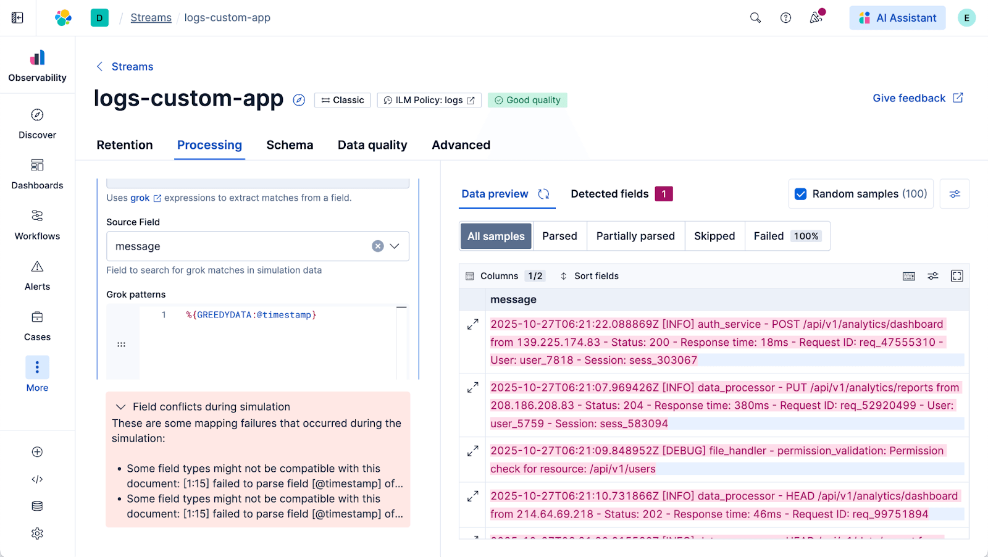Show only Partially parsed samples

click(635, 236)
